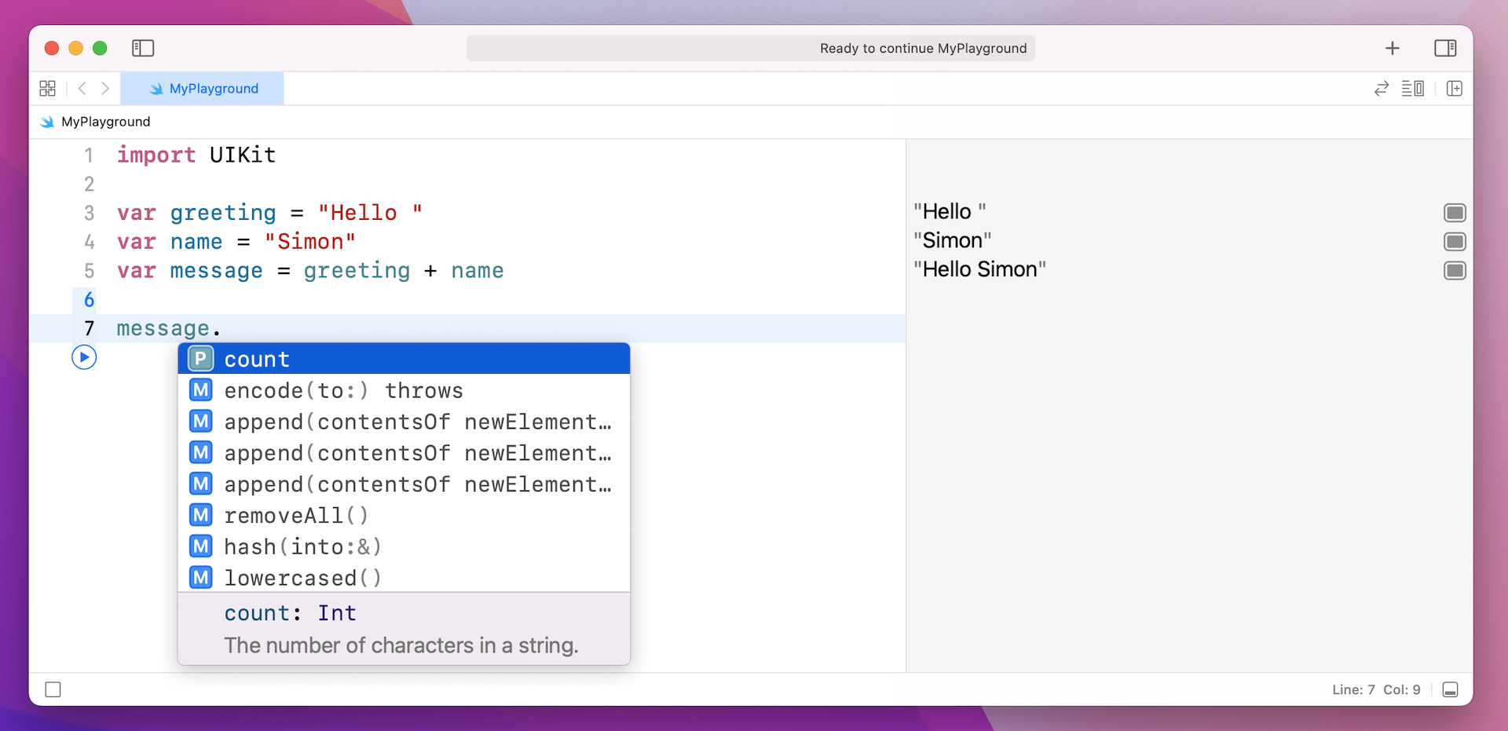The image size is (1508, 731).
Task: Click the MyPlayground breadcrumb path item
Action: pyautogui.click(x=105, y=122)
